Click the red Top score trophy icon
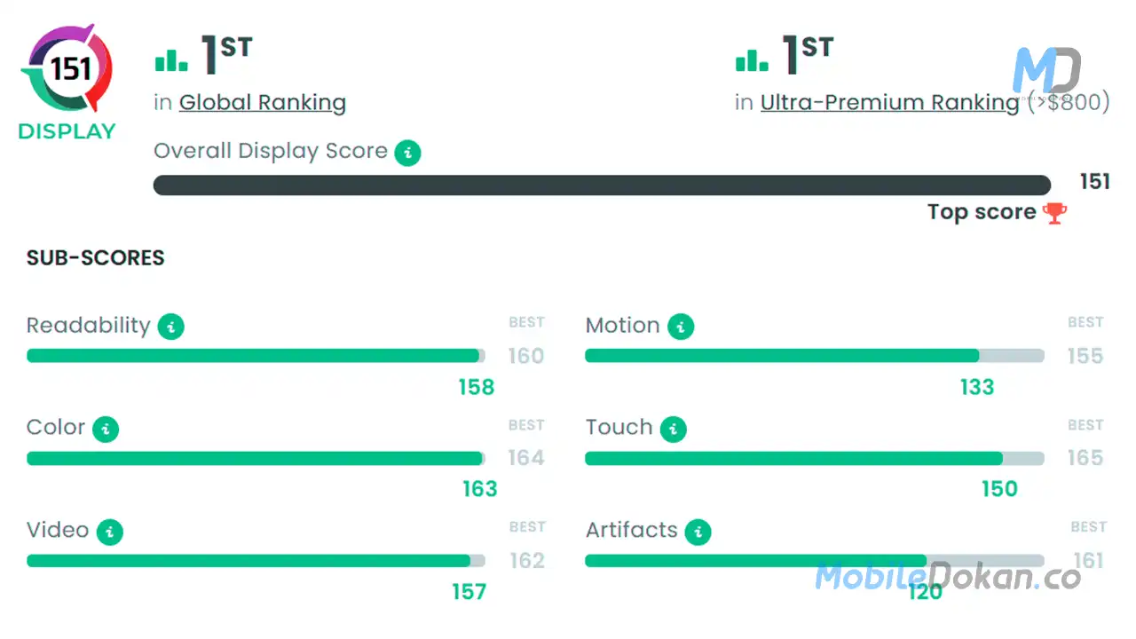This screenshot has height=639, width=1136. click(x=1055, y=213)
